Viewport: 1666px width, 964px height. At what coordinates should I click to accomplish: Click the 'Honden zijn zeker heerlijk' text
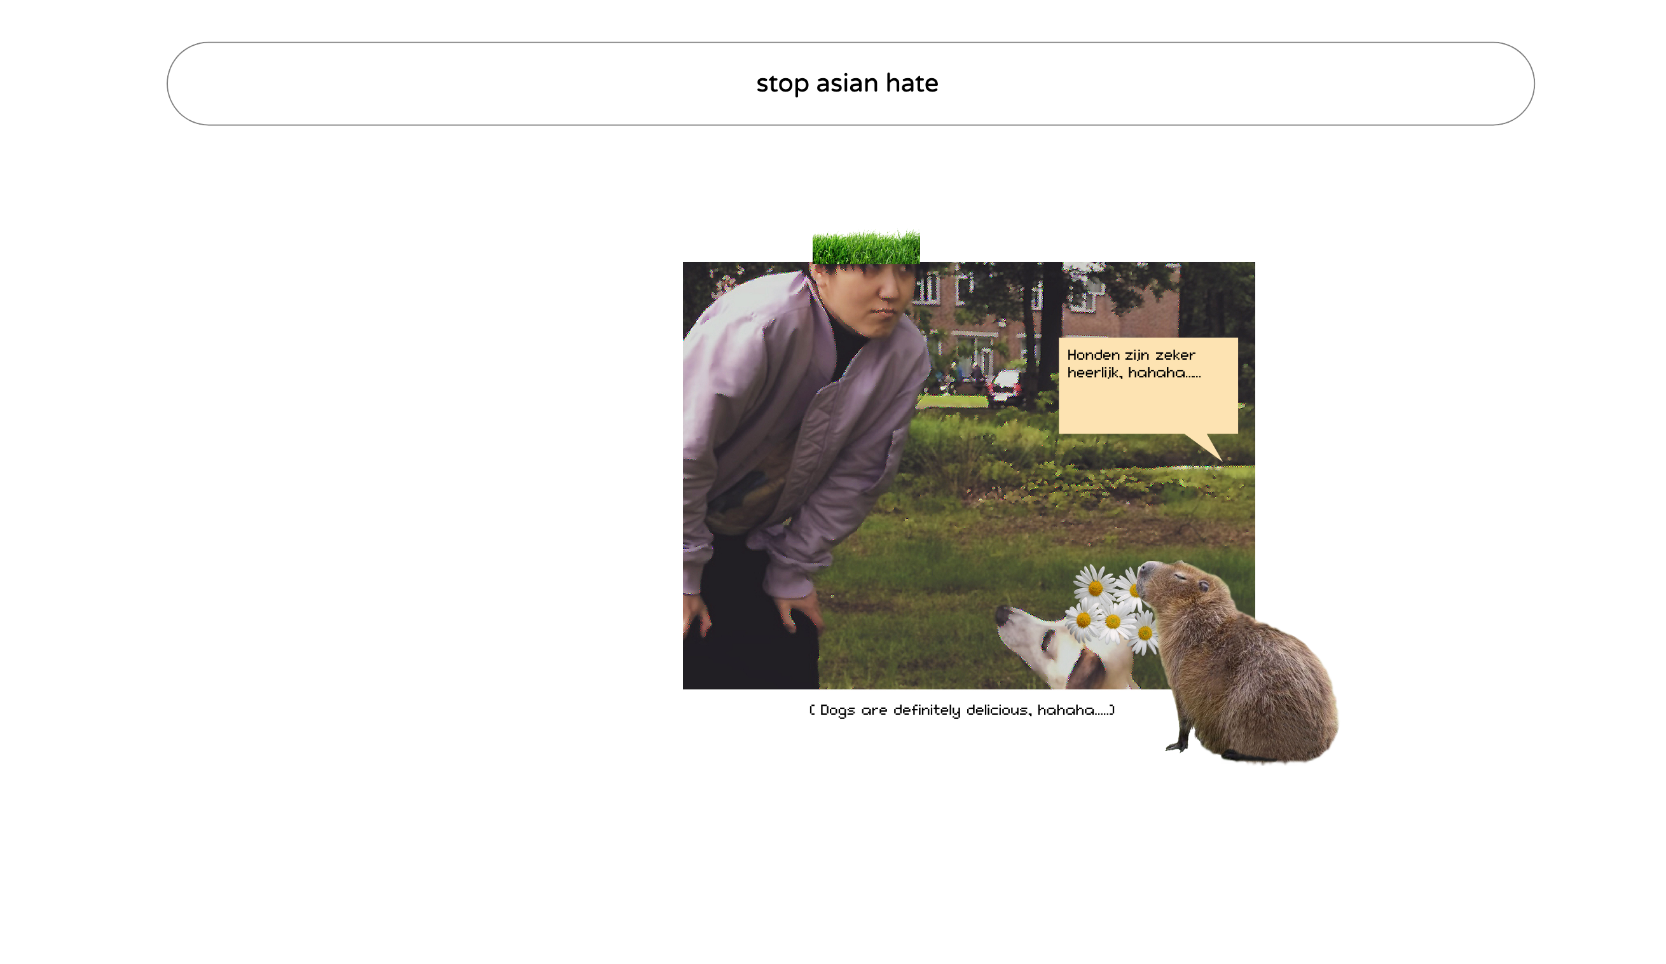point(1133,364)
